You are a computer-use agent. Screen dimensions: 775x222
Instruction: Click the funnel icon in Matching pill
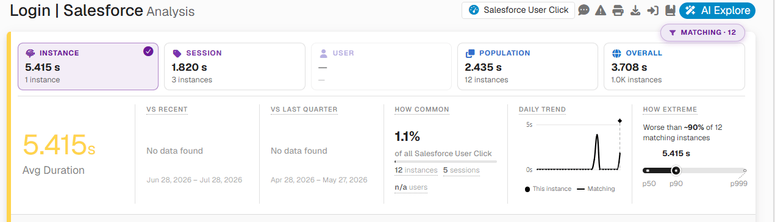672,33
